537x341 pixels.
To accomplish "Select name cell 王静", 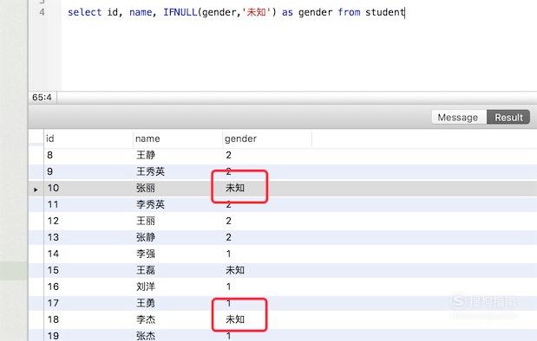I will [146, 155].
